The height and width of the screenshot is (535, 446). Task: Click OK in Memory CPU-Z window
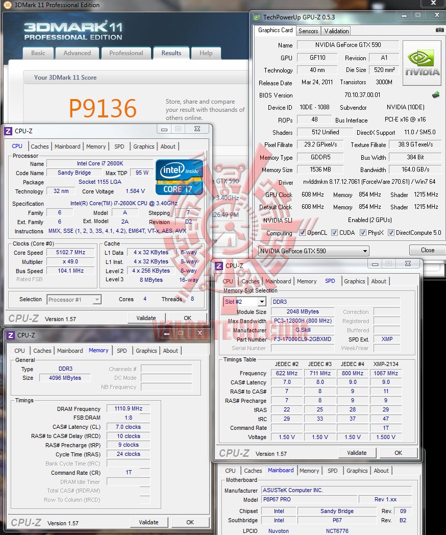coord(190,522)
